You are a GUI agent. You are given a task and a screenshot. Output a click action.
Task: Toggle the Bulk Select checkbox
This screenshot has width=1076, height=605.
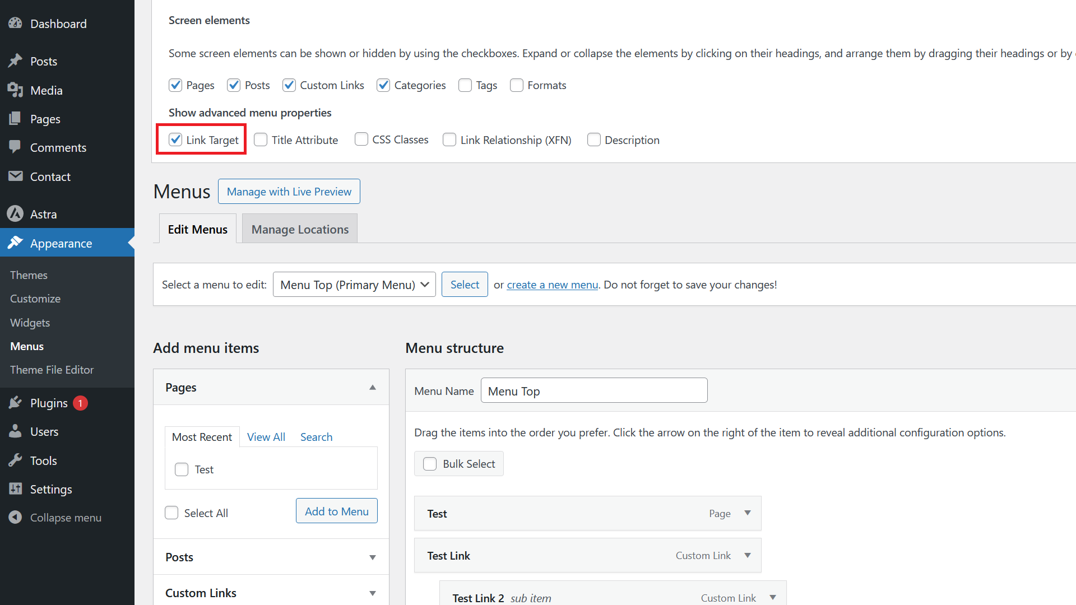430,464
